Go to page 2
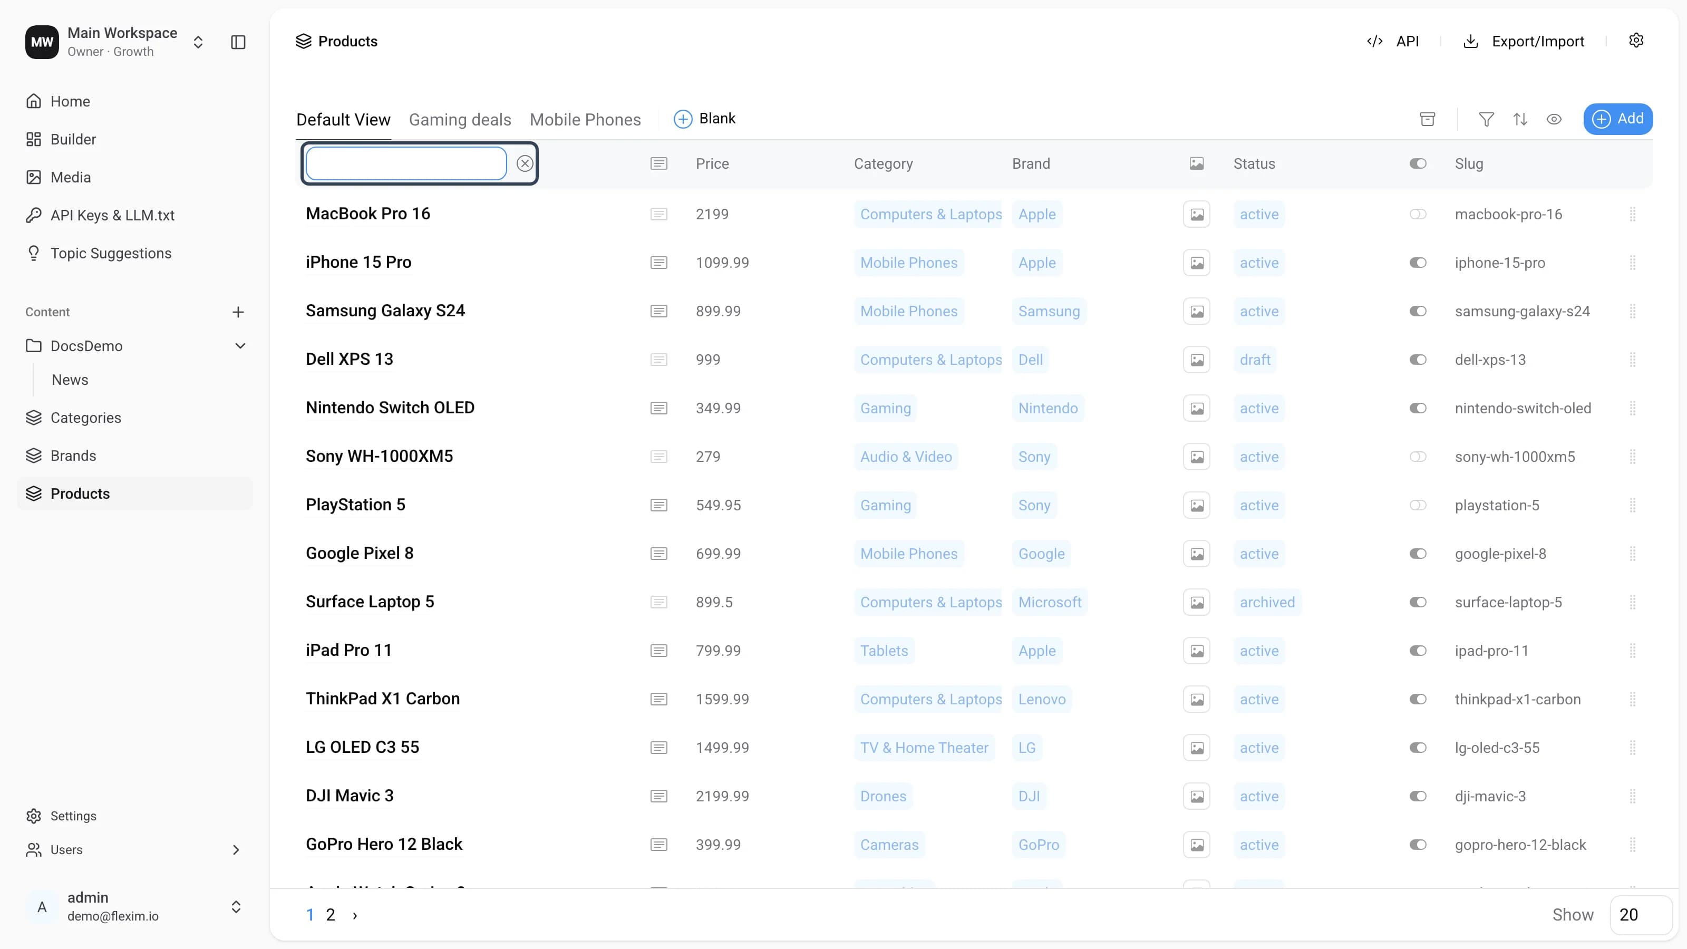Viewport: 1687px width, 949px height. pos(331,915)
